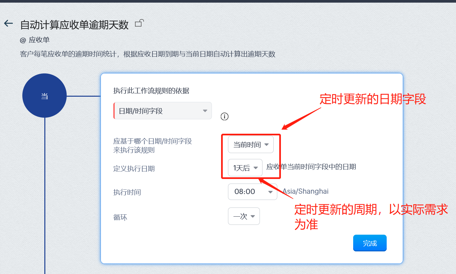Click the 执行此工作流规则的依据 heading
This screenshot has width=456, height=274.
[x=151, y=91]
